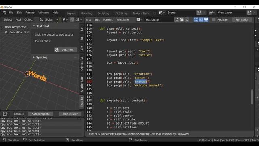The image size is (259, 146).
Task: Open the Templates menu
Action: [123, 20]
